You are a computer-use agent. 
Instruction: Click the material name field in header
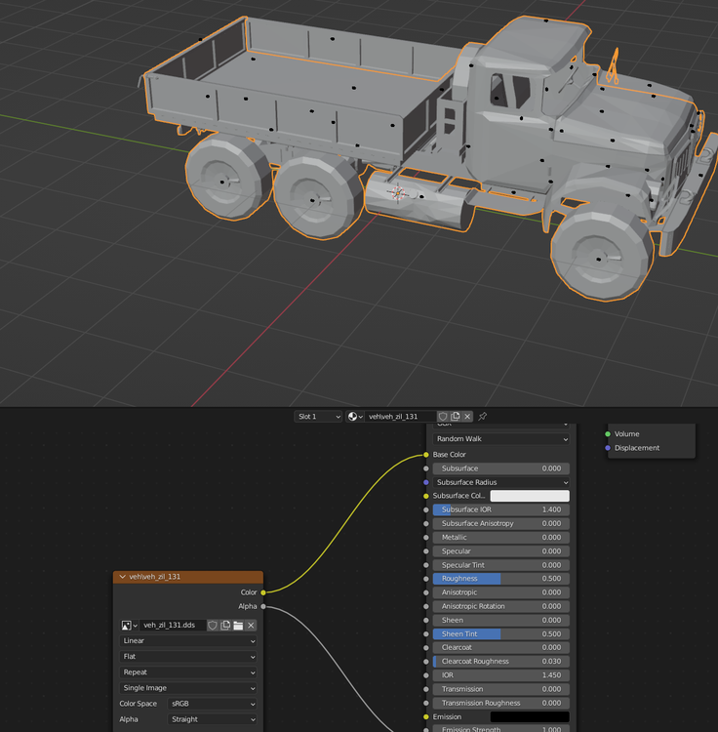[x=400, y=417]
